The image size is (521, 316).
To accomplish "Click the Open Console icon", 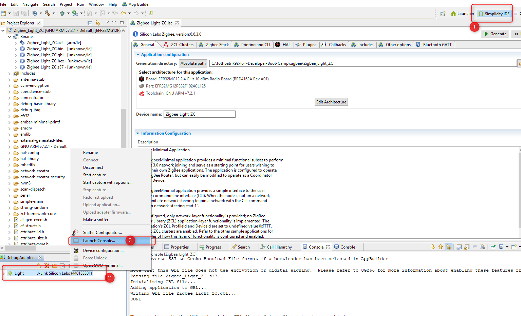I will coord(514,247).
